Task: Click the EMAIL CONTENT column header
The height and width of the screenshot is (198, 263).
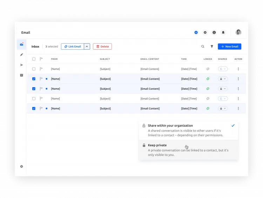Action: (x=150, y=59)
